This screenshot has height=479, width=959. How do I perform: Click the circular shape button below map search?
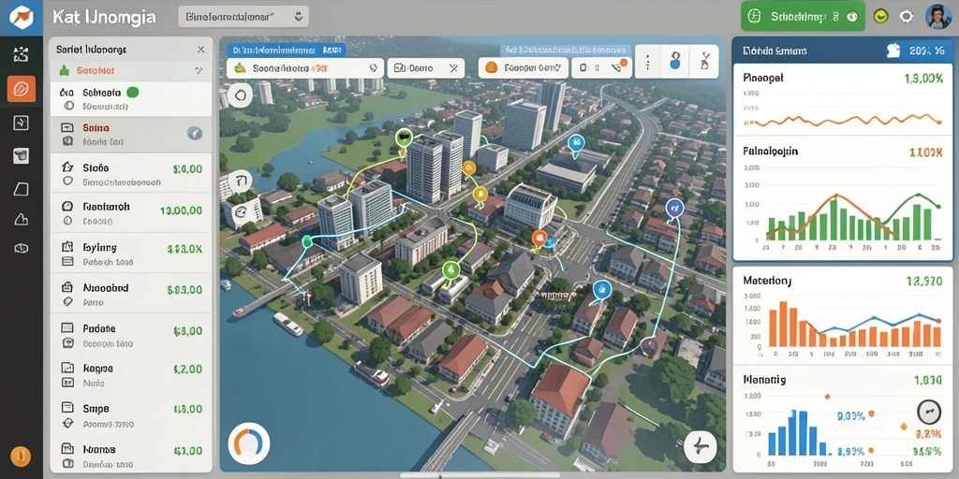240,95
